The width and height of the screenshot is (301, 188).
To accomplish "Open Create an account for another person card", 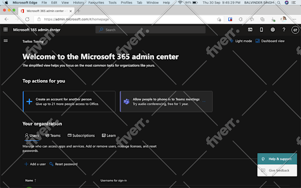I will pos(69,101).
